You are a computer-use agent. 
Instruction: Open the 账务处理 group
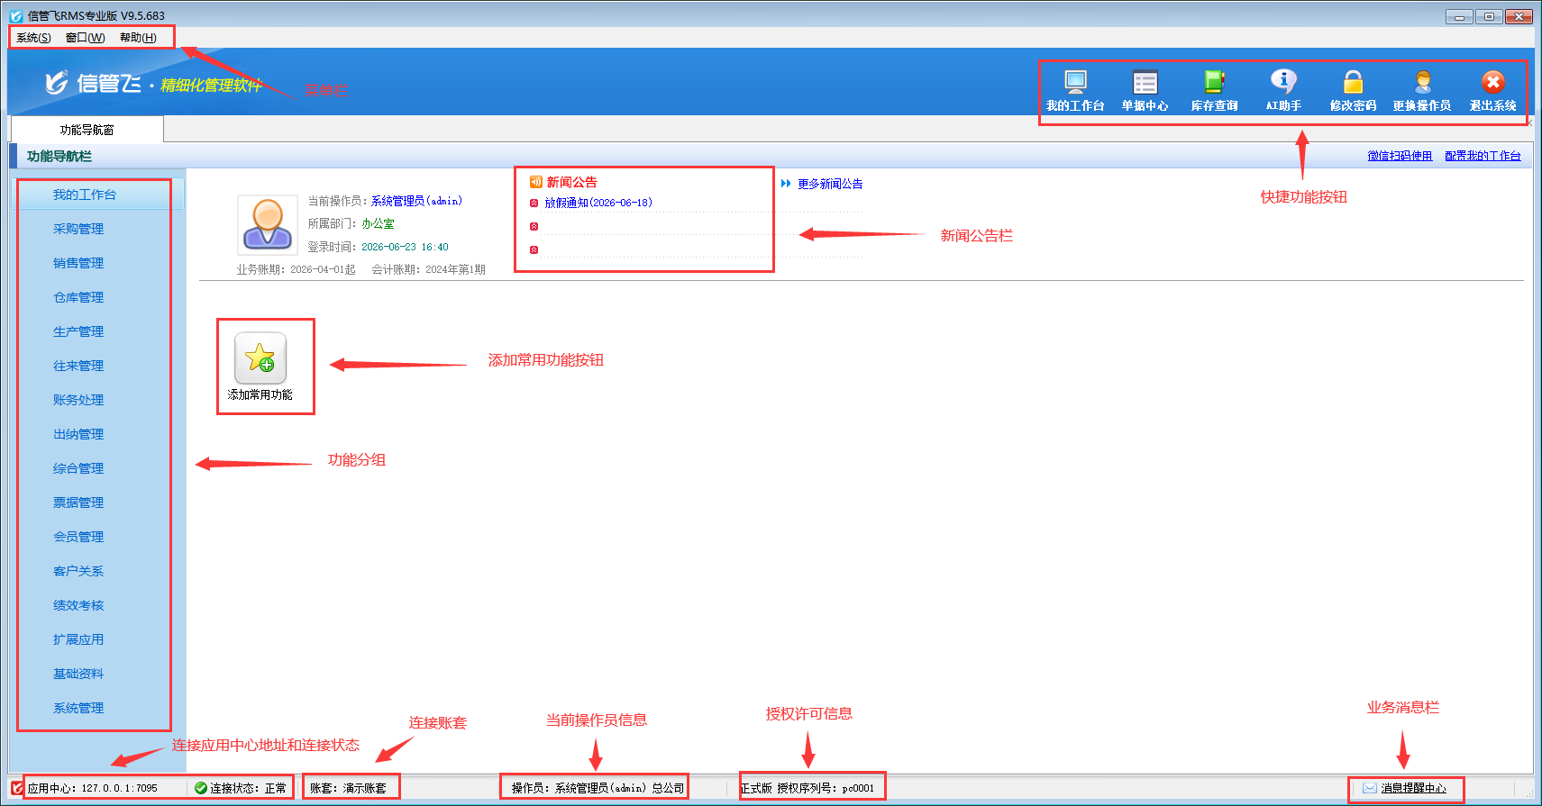coord(78,400)
